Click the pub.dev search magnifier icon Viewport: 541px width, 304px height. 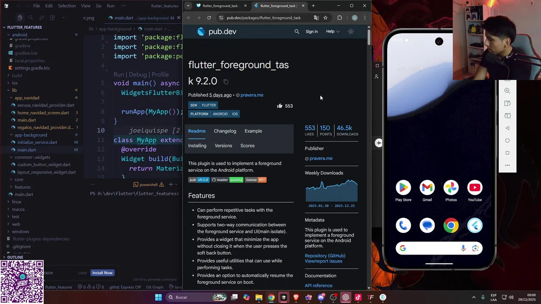[297, 32]
